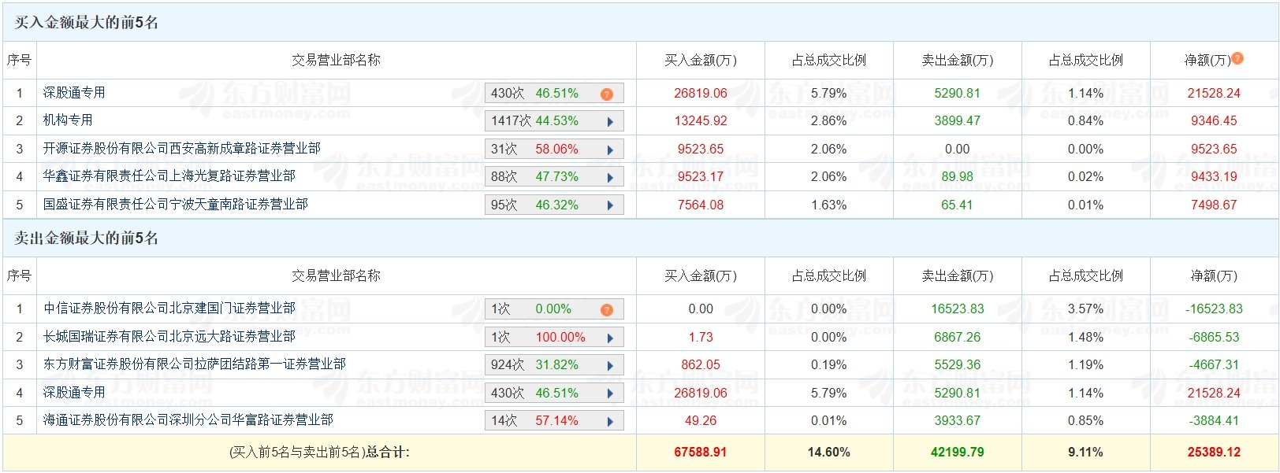Open 中信证券北京建国门证券营业部 link
Image resolution: width=1280 pixels, height=473 pixels.
[x=169, y=309]
